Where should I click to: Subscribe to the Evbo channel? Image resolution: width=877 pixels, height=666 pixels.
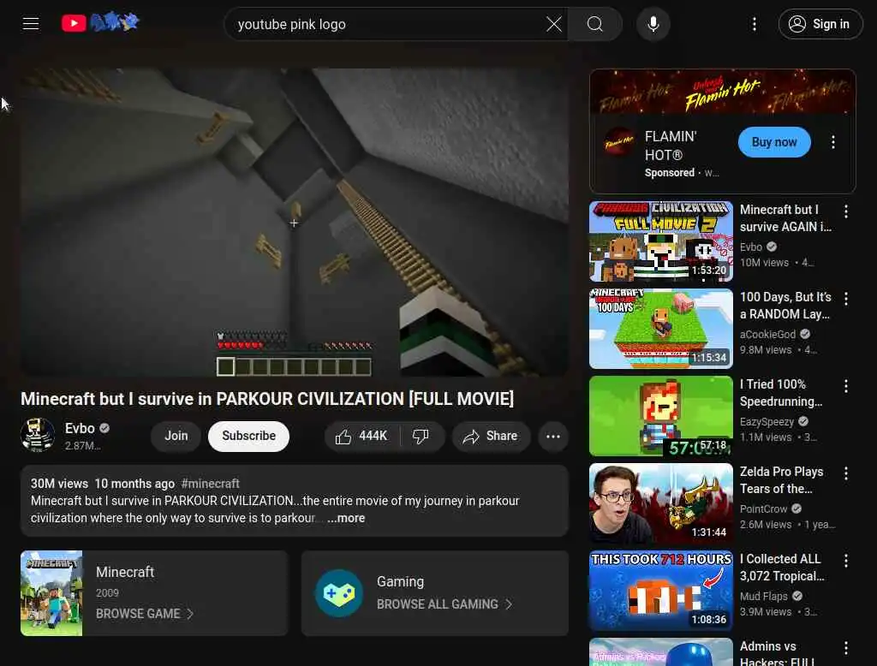(x=249, y=436)
